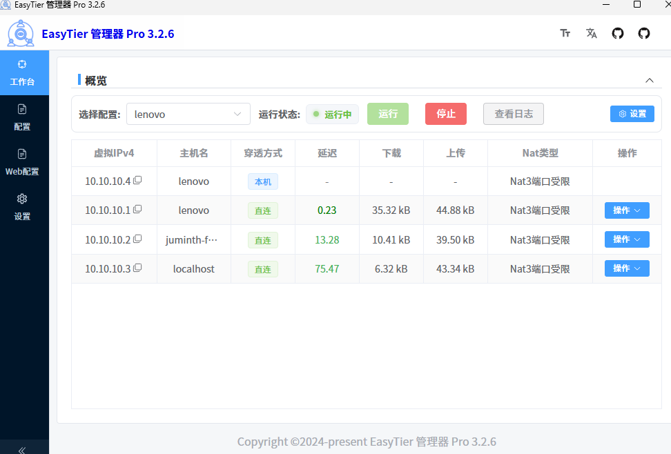Open the 工作台 workbench page
Screen dimensions: 671x454
point(24,72)
